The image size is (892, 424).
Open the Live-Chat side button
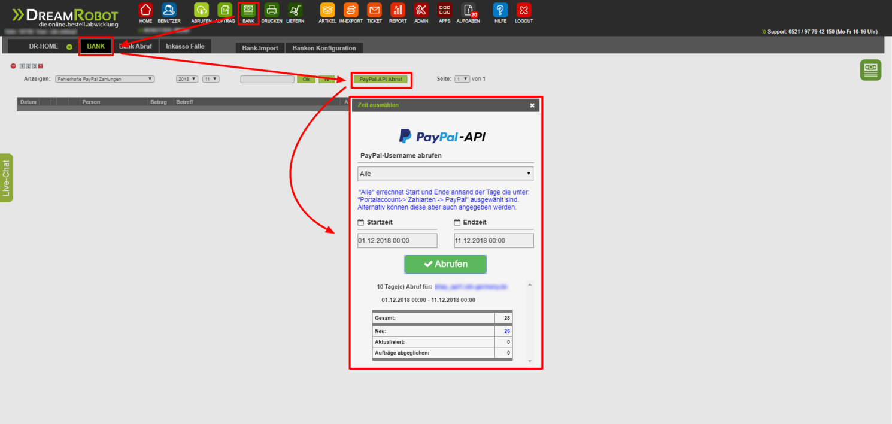(7, 178)
